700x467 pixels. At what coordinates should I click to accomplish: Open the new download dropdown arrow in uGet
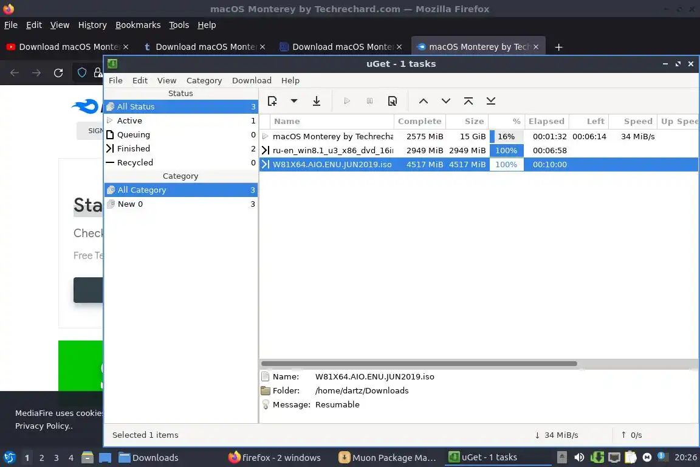[x=293, y=101]
